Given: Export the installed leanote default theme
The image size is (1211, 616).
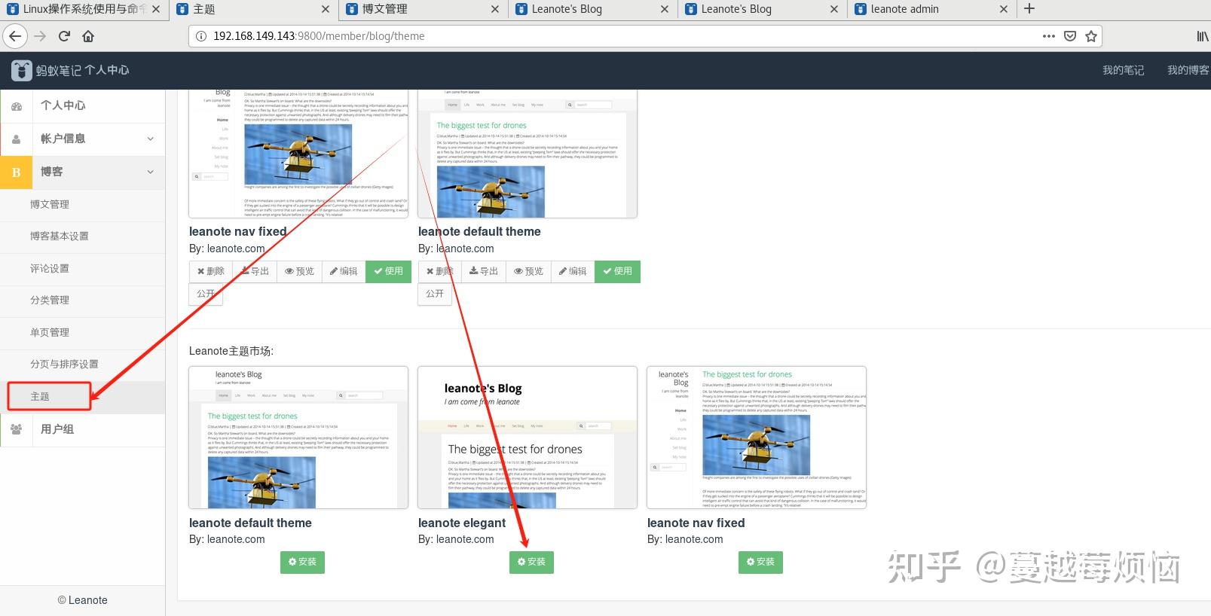Looking at the screenshot, I should click(x=484, y=271).
